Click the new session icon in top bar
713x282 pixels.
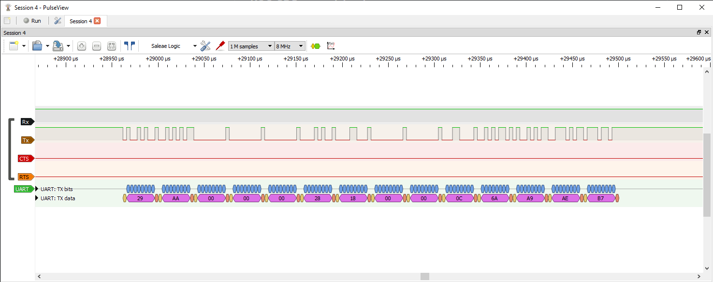coord(7,21)
